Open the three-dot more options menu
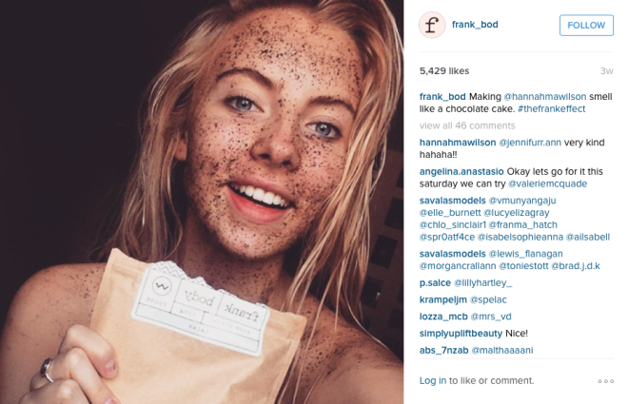Image resolution: width=628 pixels, height=404 pixels. [x=605, y=381]
